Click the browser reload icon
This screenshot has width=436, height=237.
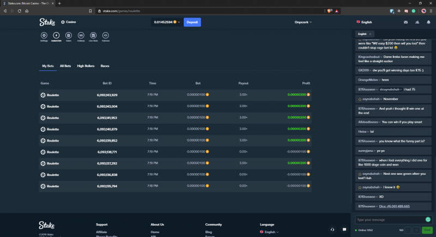[x=20, y=11]
